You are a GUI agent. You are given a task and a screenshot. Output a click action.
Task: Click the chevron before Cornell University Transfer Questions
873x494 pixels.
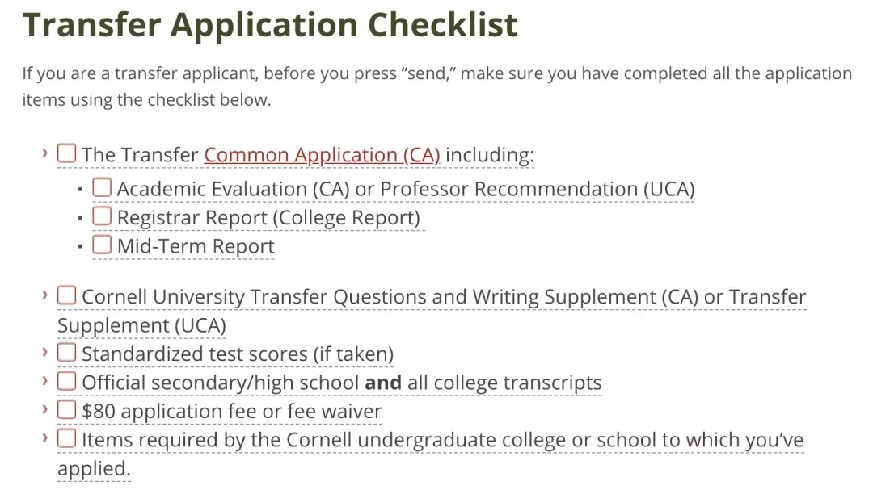(x=45, y=295)
